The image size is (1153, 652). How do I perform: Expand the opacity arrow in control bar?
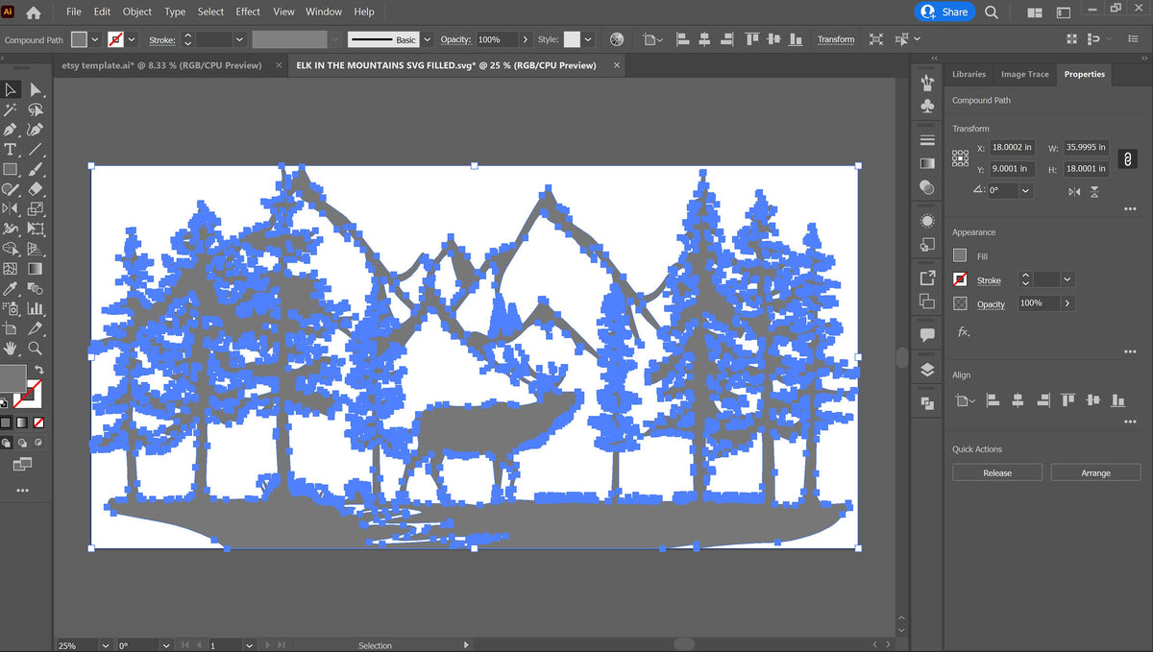(526, 39)
